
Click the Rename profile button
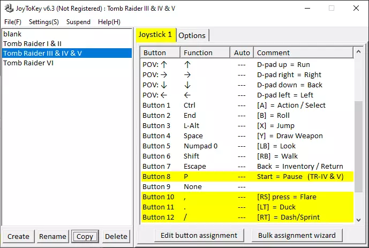(52, 236)
